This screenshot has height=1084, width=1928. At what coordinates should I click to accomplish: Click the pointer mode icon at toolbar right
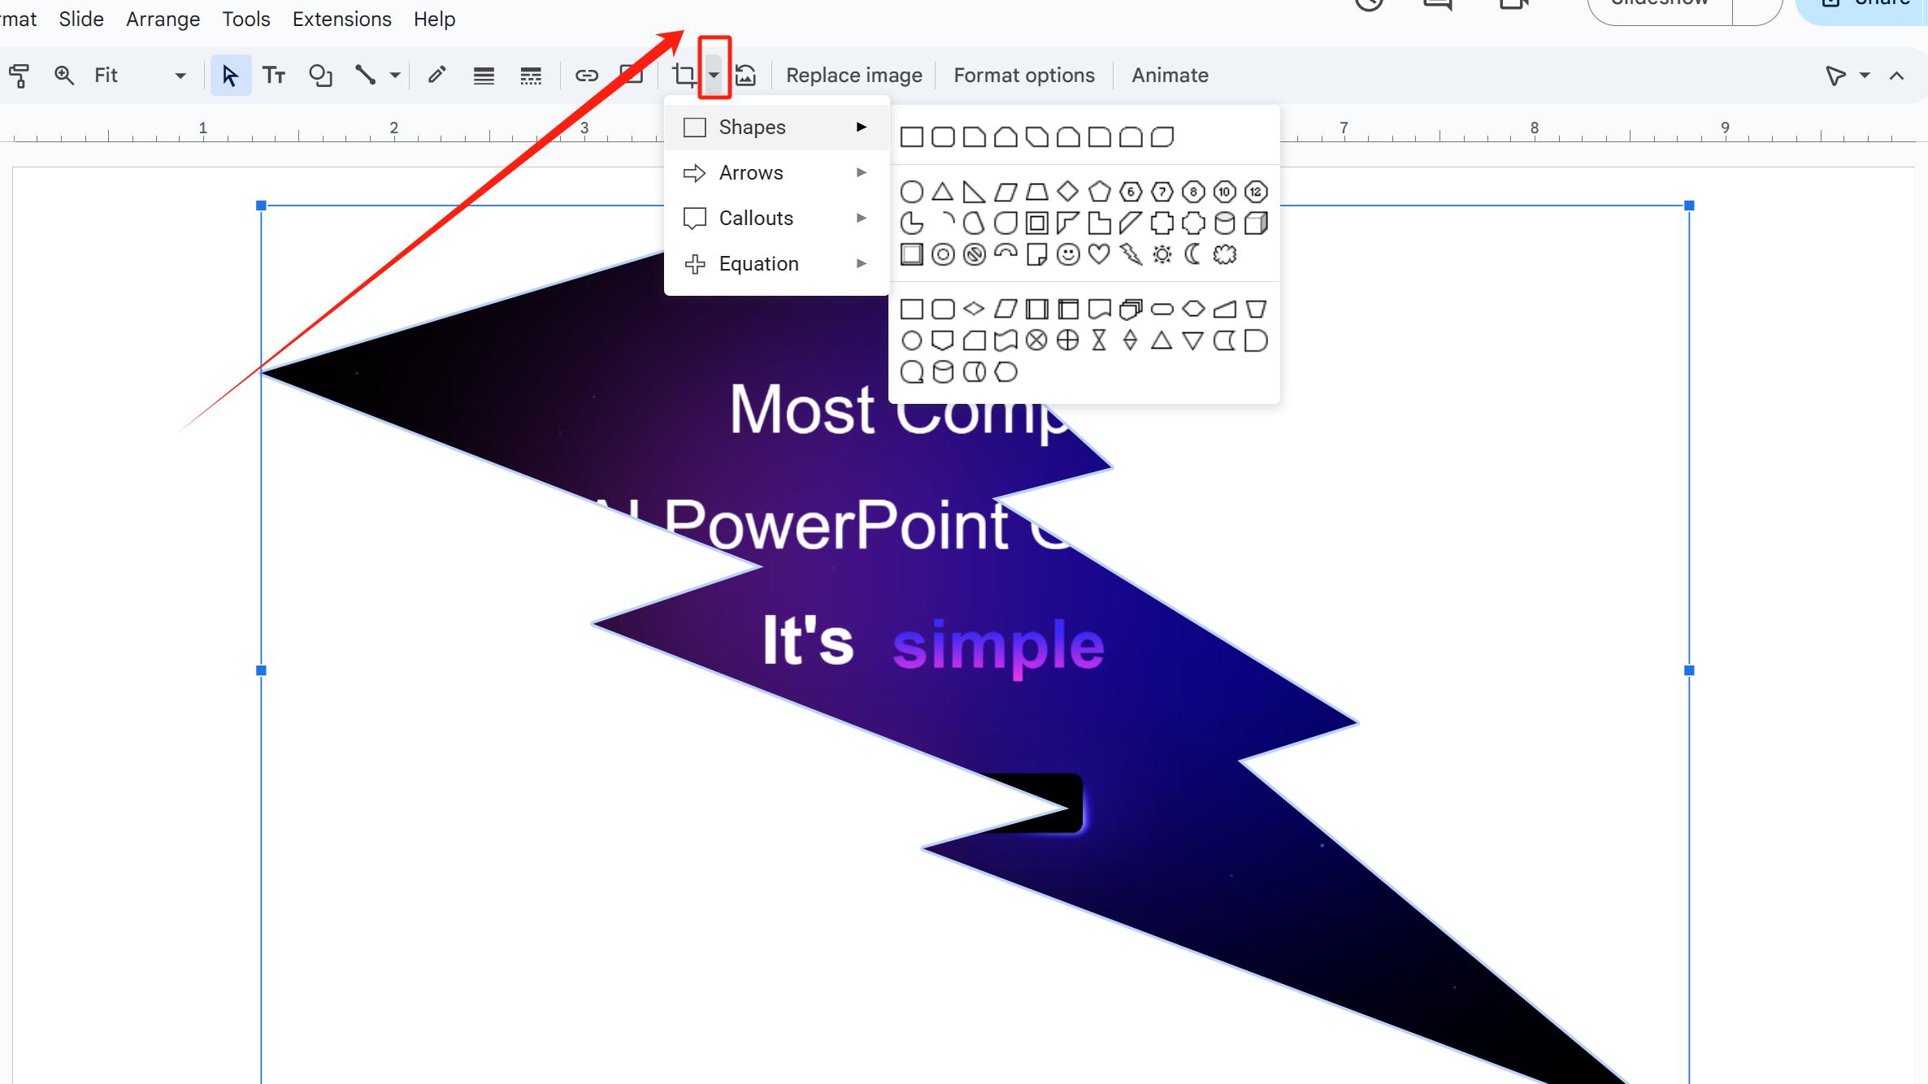(x=1835, y=76)
